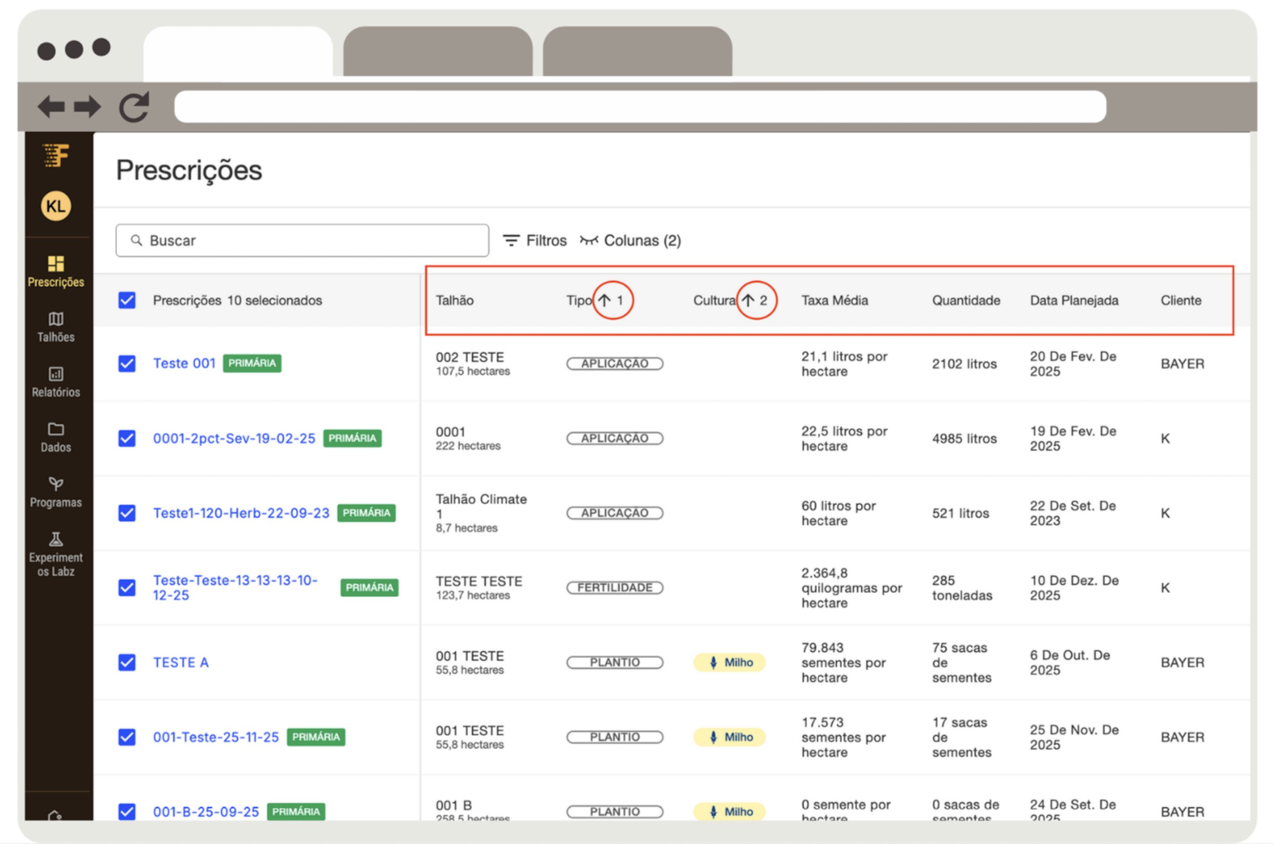This screenshot has height=844, width=1274.
Task: Open the Dados folder section
Action: click(x=55, y=437)
